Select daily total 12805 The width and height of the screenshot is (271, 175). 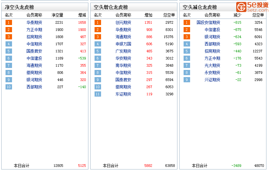point(58,166)
